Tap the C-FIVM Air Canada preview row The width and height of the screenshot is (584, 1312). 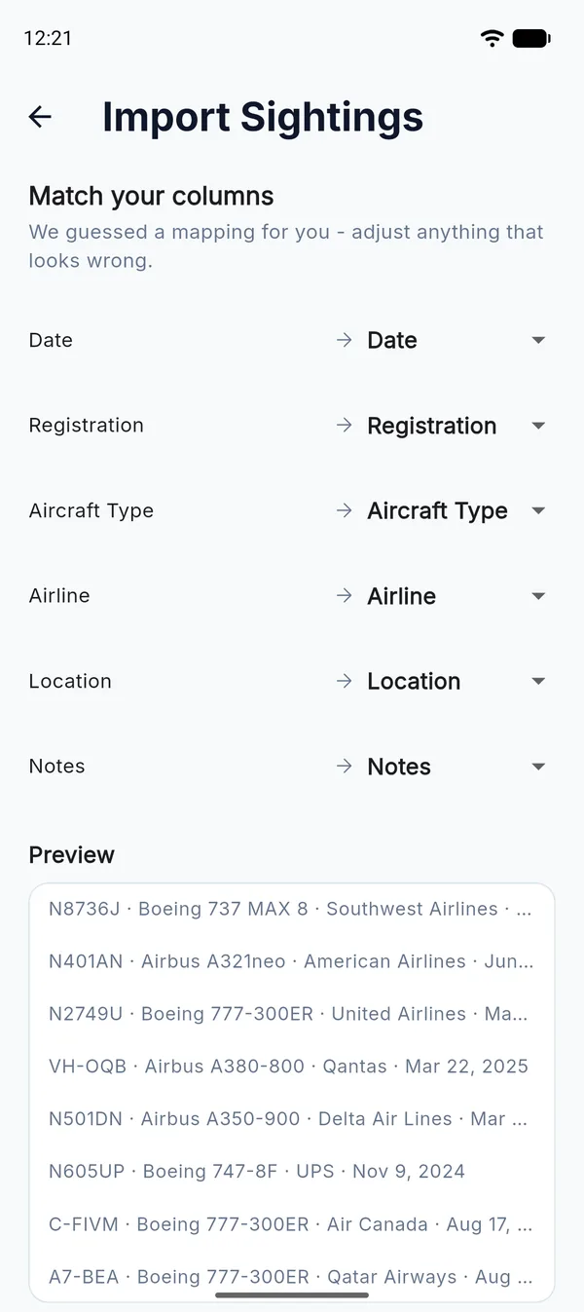click(291, 1224)
